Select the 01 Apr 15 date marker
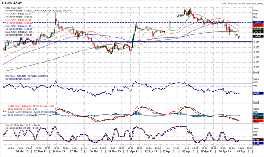This screenshot has height=157, width=264. point(132,151)
